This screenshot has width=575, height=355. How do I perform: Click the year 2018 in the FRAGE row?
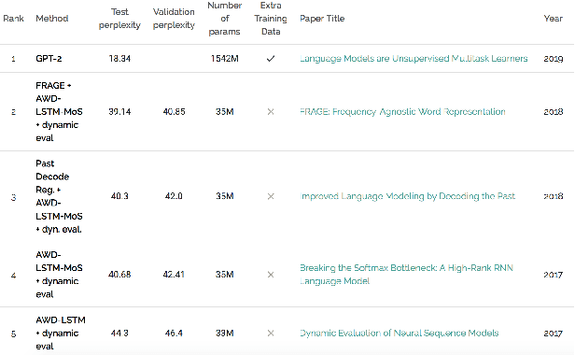click(x=554, y=111)
